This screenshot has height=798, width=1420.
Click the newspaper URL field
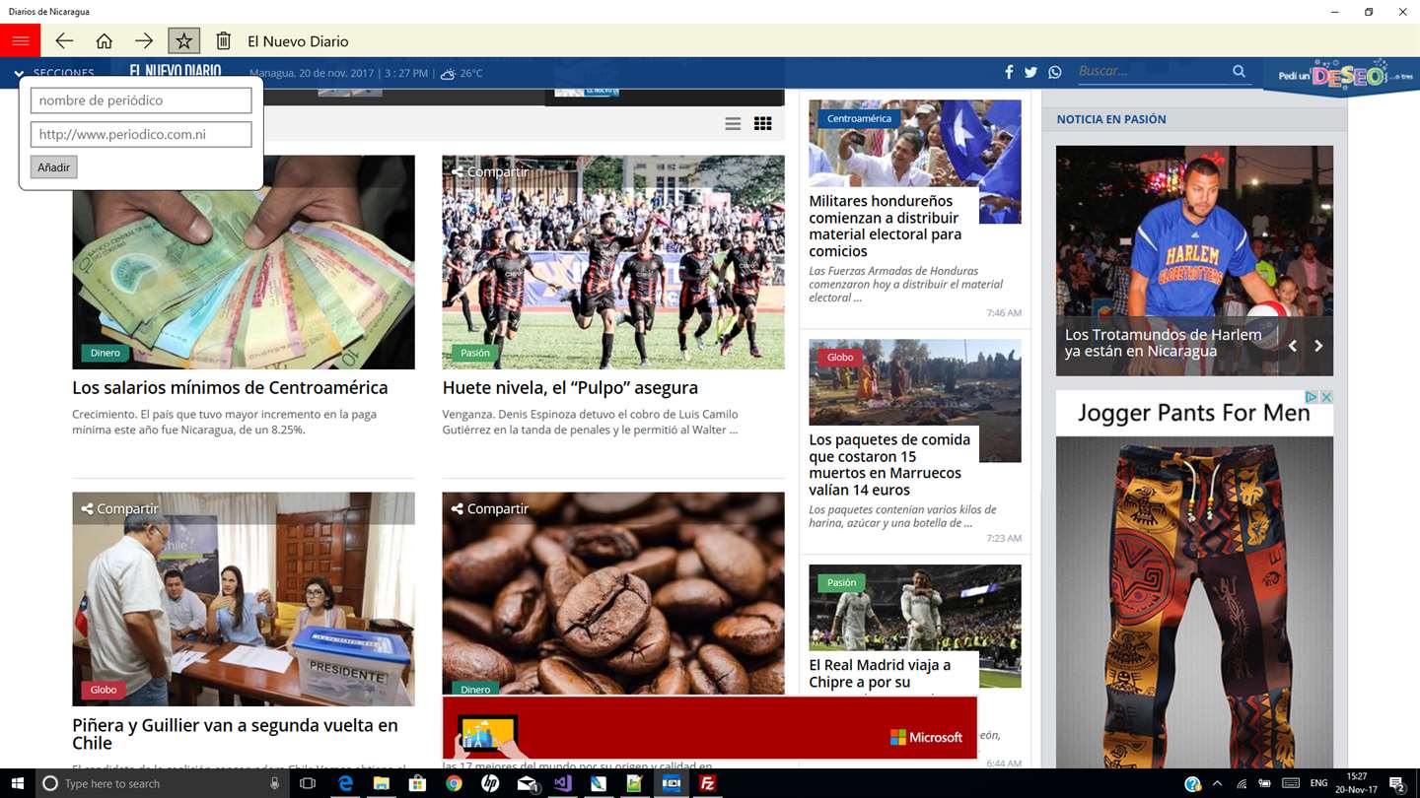[x=141, y=134]
